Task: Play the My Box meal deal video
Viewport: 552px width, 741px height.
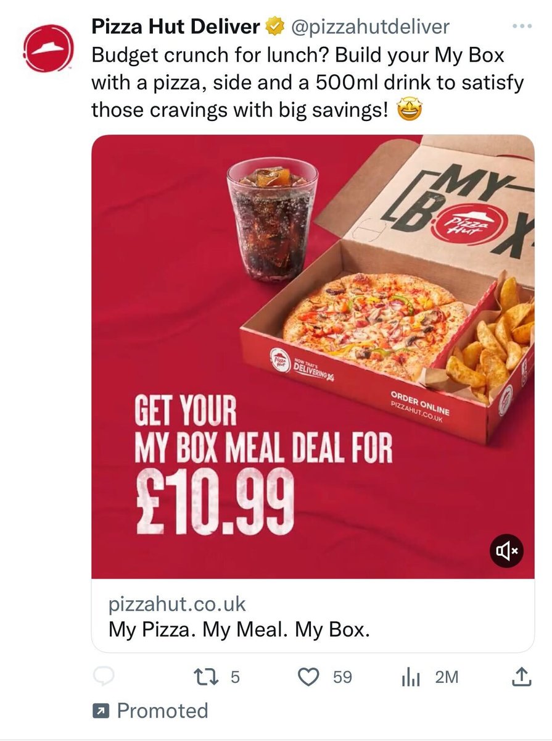Action: tap(313, 356)
